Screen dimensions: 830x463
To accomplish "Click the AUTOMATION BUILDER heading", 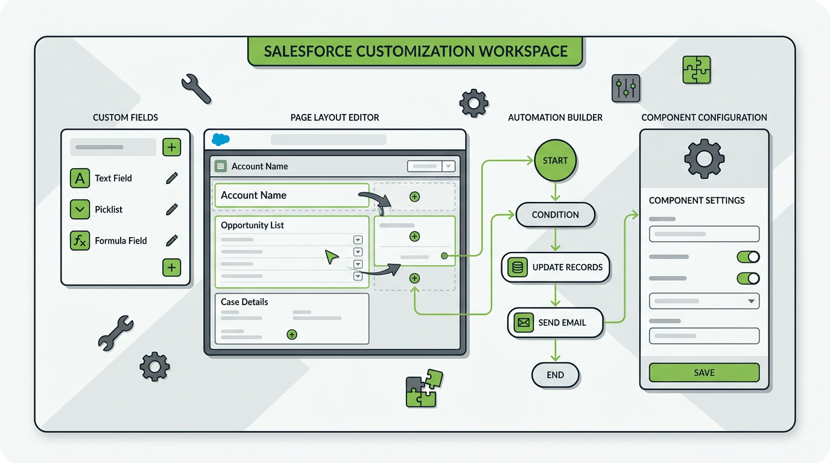I will [x=555, y=118].
